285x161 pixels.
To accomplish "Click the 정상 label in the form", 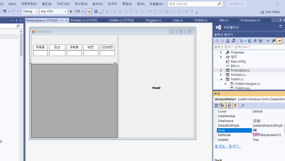I will [57, 47].
